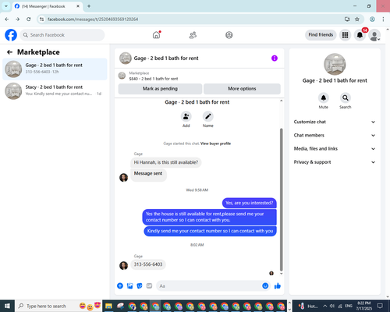This screenshot has height=312, width=390.
Task: Open more actions plus icon in composer
Action: (x=120, y=286)
